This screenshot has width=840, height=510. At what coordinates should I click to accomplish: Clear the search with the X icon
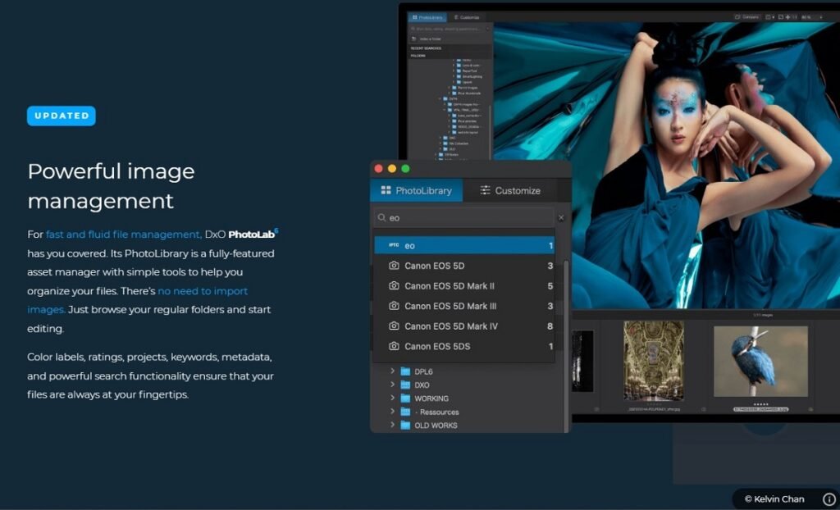(561, 217)
